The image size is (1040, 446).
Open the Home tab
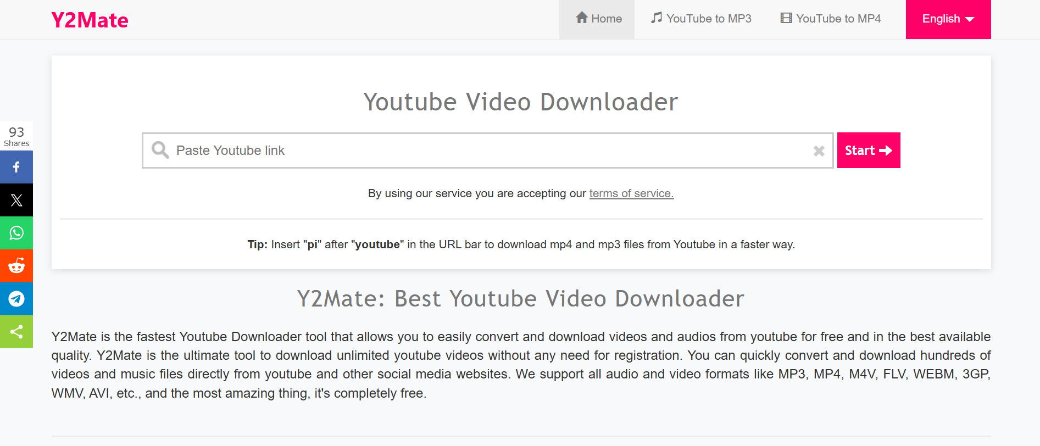point(597,19)
